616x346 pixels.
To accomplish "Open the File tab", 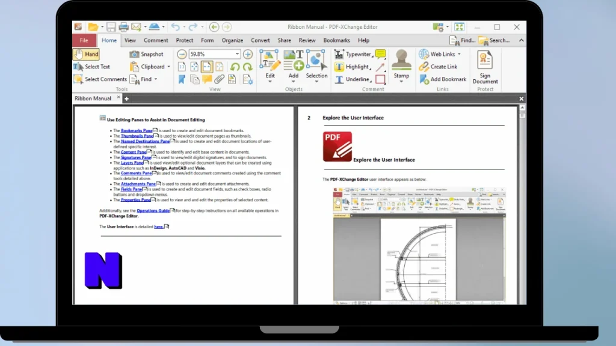I will pos(84,40).
